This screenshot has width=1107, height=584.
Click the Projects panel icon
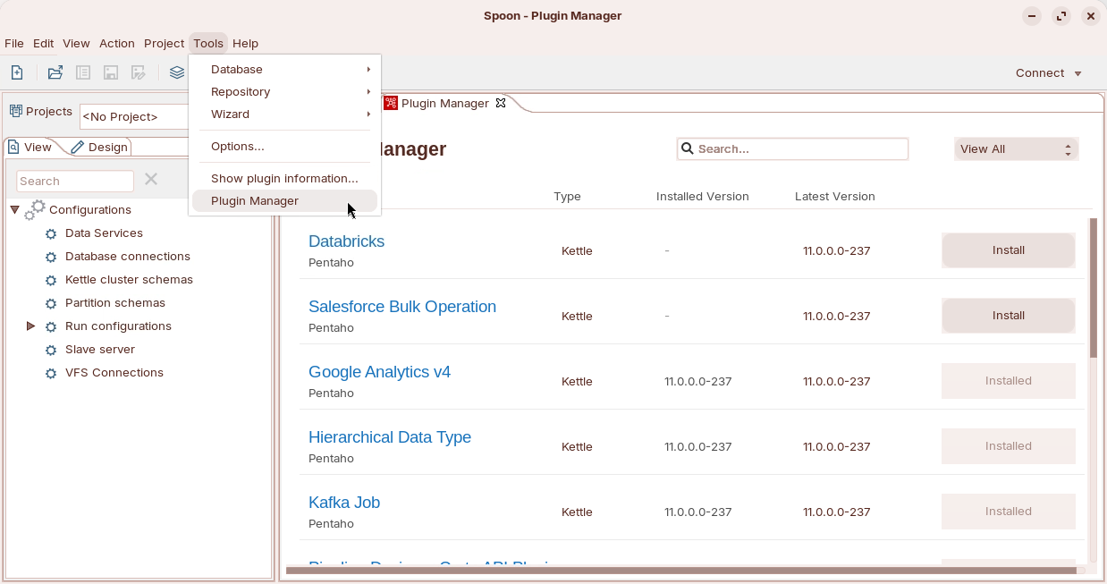coord(15,112)
